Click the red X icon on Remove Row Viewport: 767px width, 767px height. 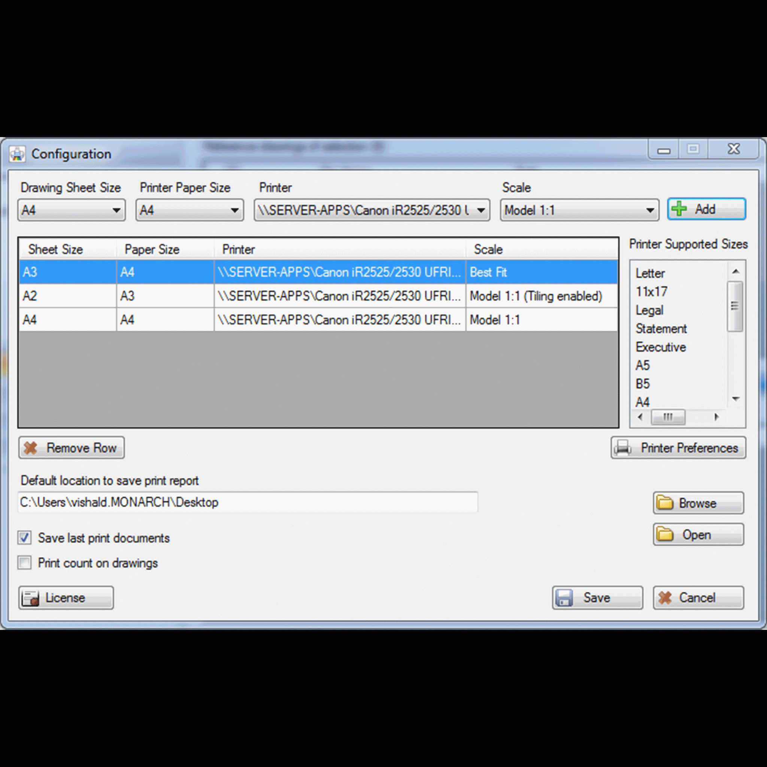tap(31, 448)
